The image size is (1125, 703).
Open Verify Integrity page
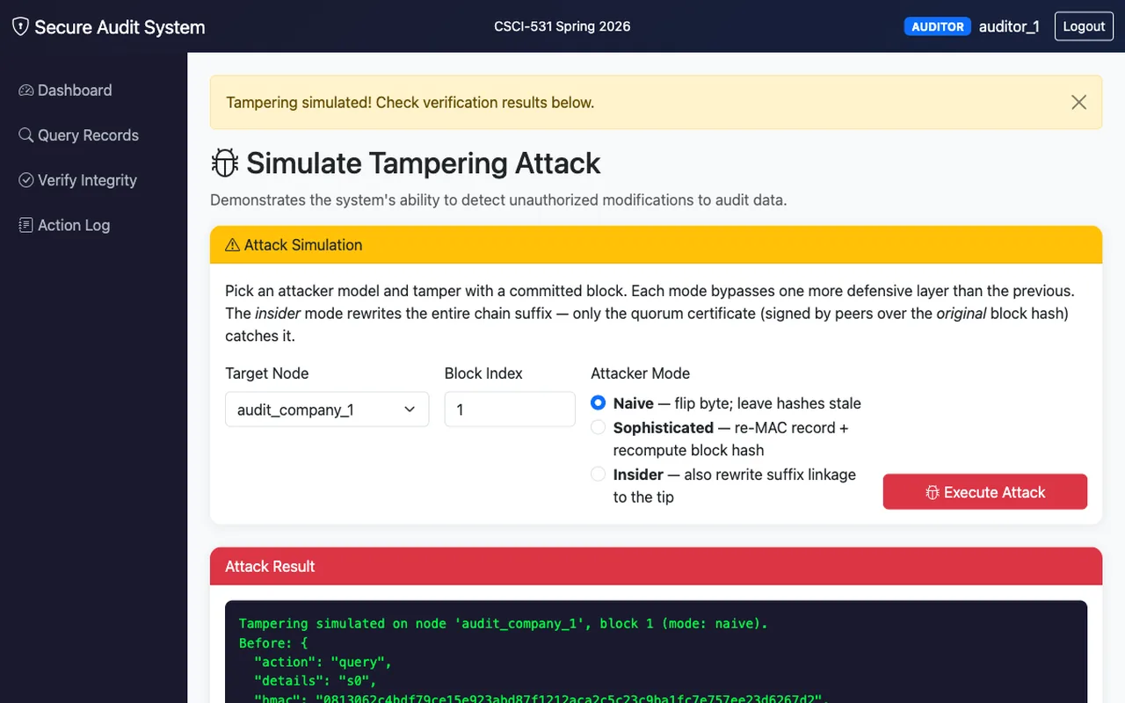78,180
